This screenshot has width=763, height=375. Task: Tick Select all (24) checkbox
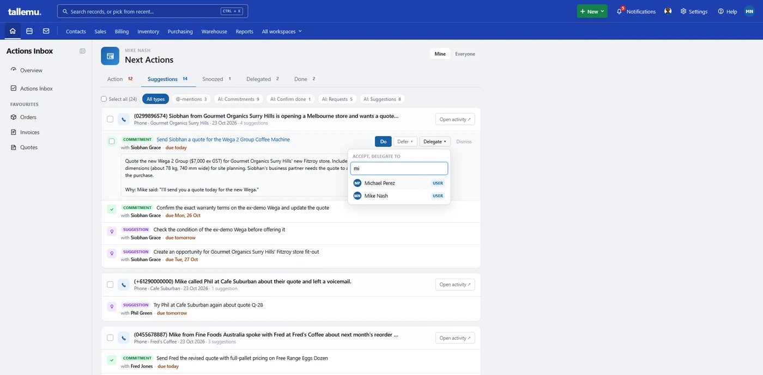point(104,99)
